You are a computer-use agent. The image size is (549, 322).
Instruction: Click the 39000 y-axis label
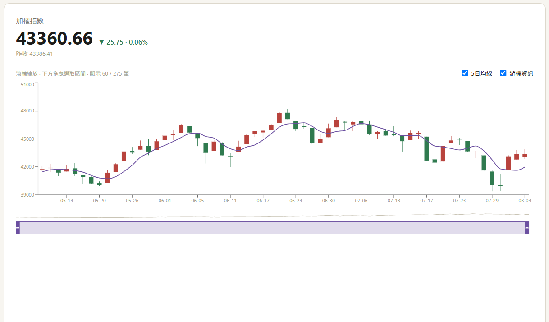click(27, 195)
